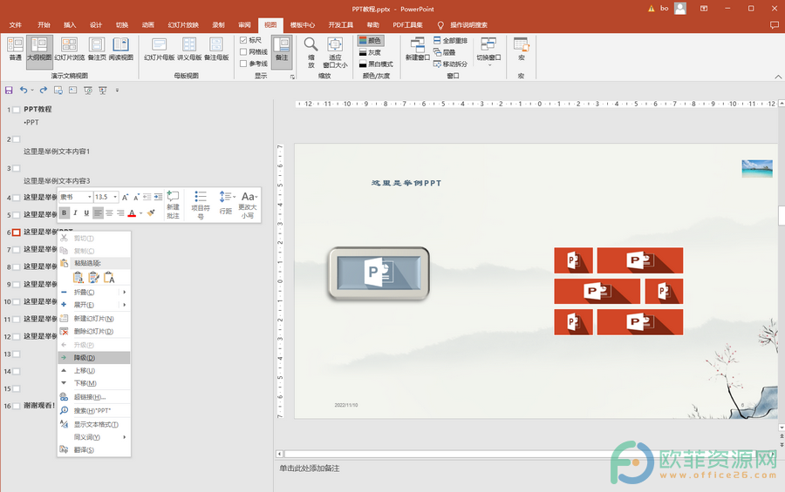The width and height of the screenshot is (785, 492).
Task: Open the font name dropdown 隶书
Action: 90,197
